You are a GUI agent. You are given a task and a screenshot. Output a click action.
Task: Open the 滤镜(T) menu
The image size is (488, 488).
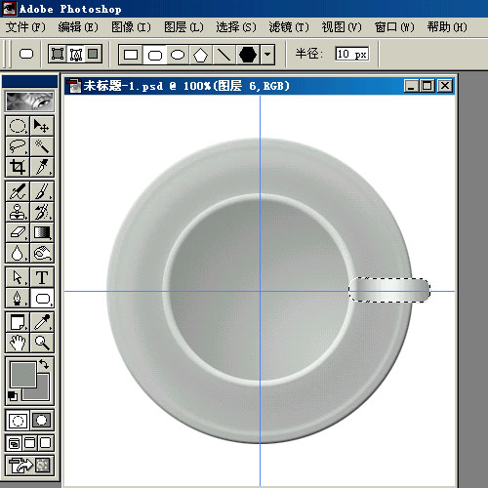point(289,27)
